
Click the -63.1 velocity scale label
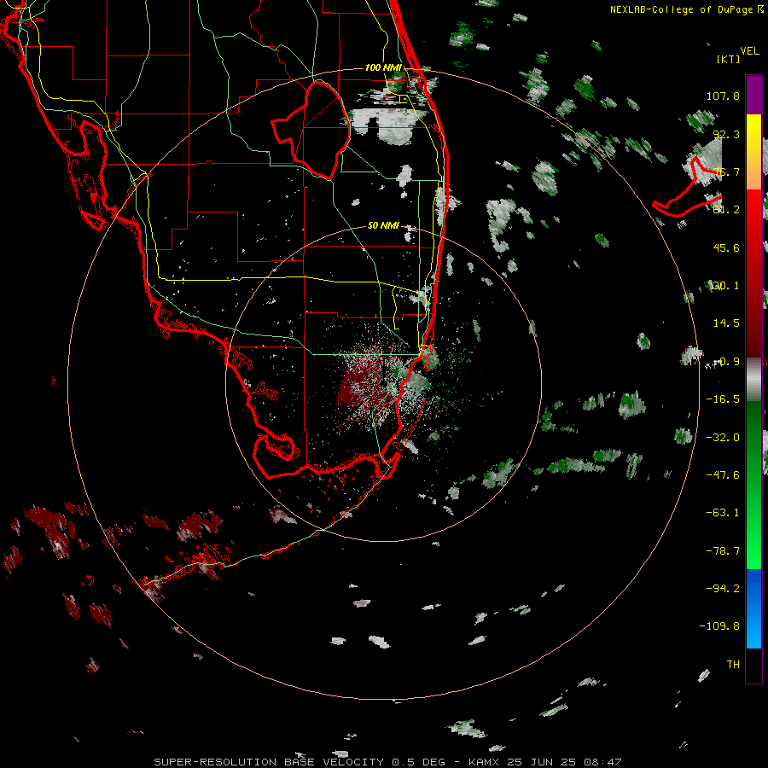pos(723,513)
